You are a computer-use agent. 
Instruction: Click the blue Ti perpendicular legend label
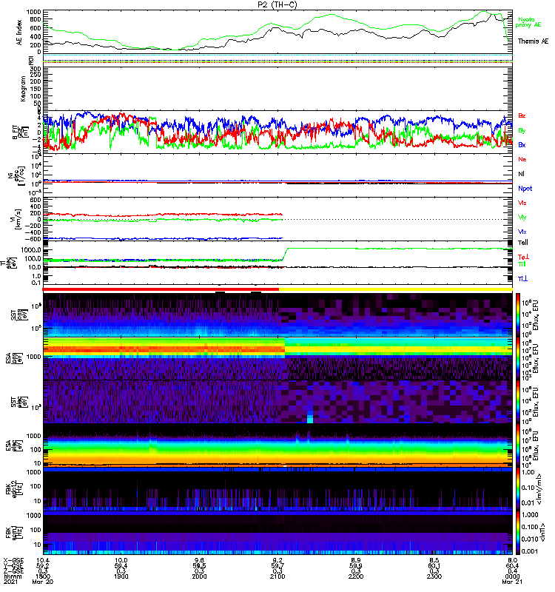pyautogui.click(x=522, y=279)
